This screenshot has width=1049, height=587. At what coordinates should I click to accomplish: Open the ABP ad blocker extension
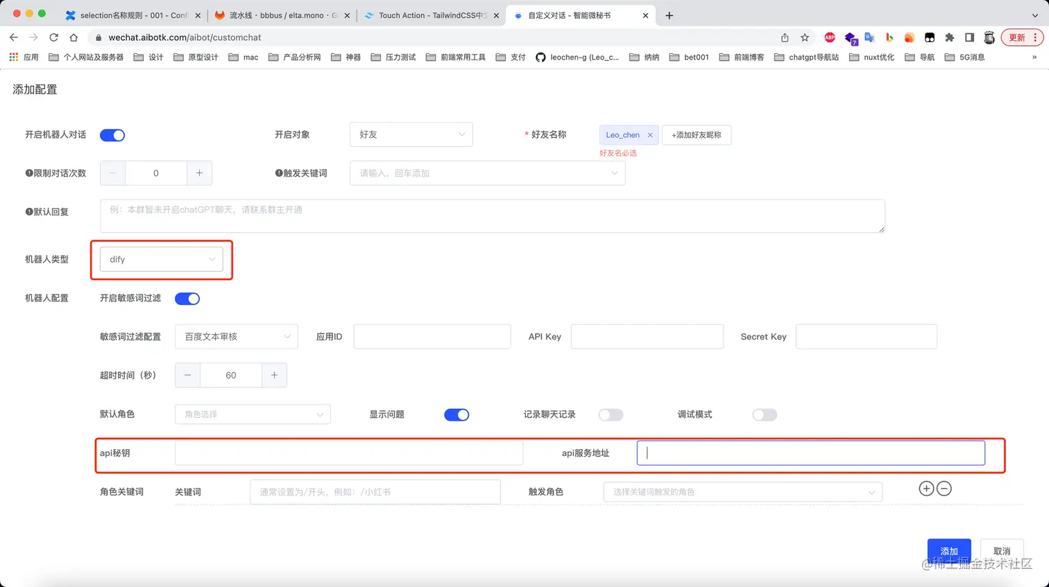[830, 37]
